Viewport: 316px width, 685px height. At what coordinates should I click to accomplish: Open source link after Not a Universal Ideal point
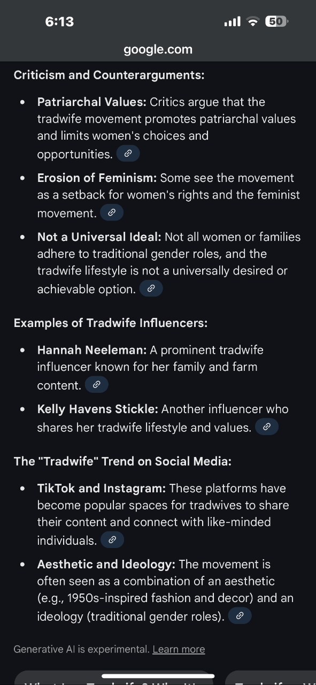151,289
